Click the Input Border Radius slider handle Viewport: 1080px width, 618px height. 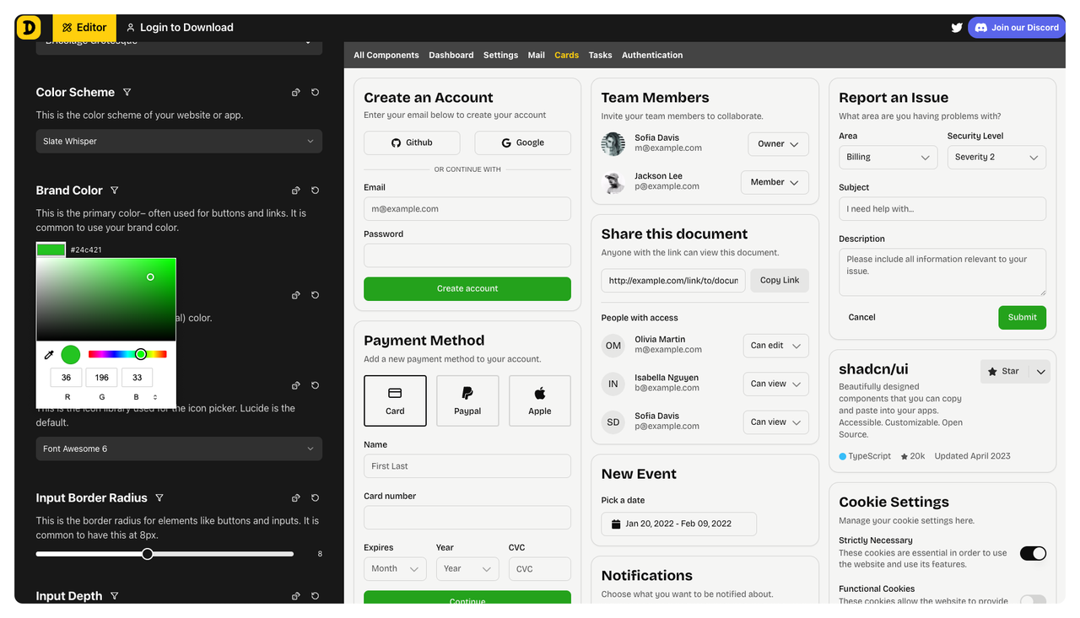tap(148, 554)
